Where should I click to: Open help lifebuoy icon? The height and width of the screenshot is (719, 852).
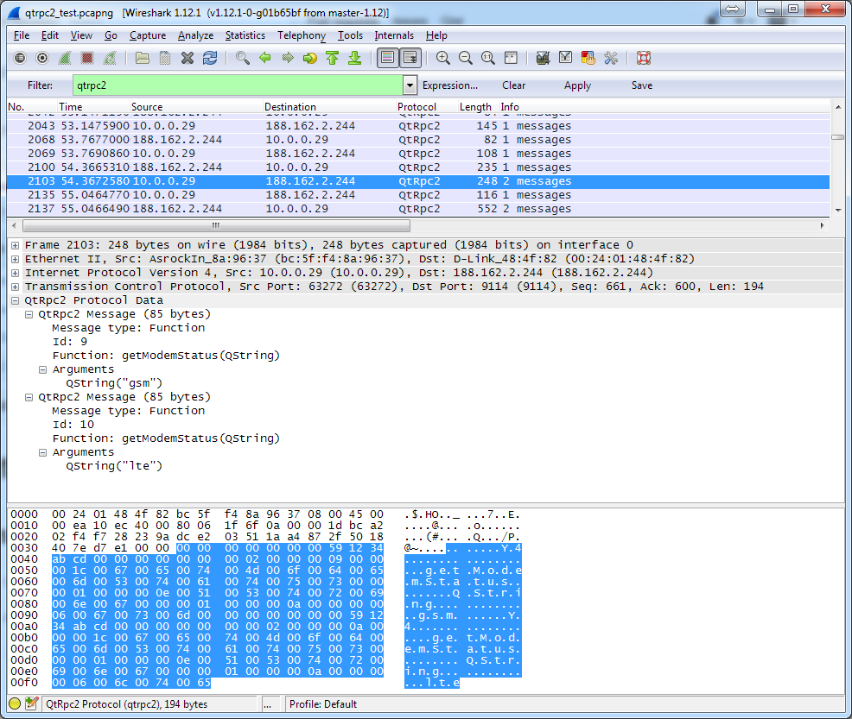[x=644, y=58]
